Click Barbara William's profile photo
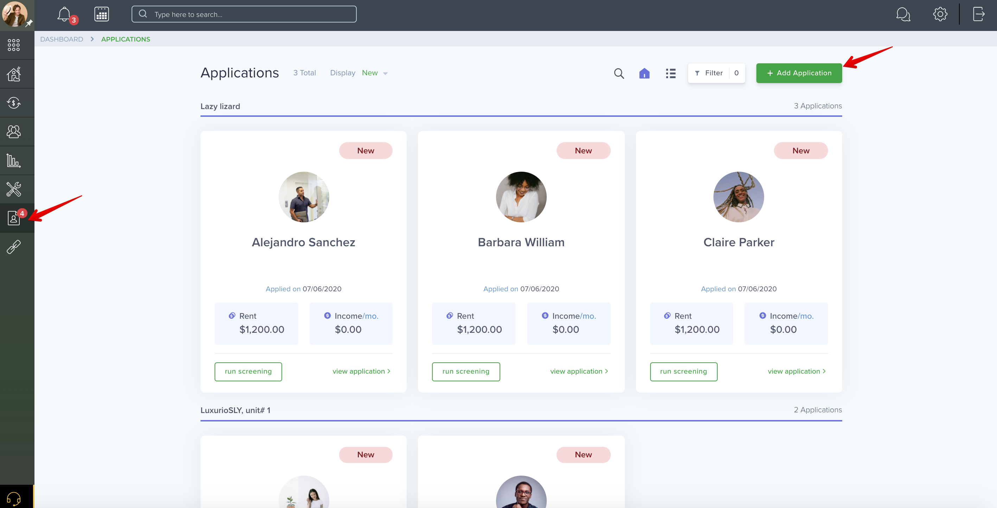The image size is (997, 508). coord(521,197)
